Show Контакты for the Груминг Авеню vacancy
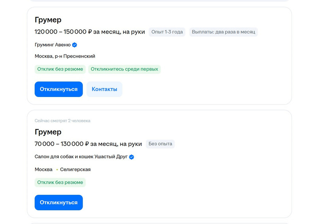The height and width of the screenshot is (224, 316). [104, 89]
